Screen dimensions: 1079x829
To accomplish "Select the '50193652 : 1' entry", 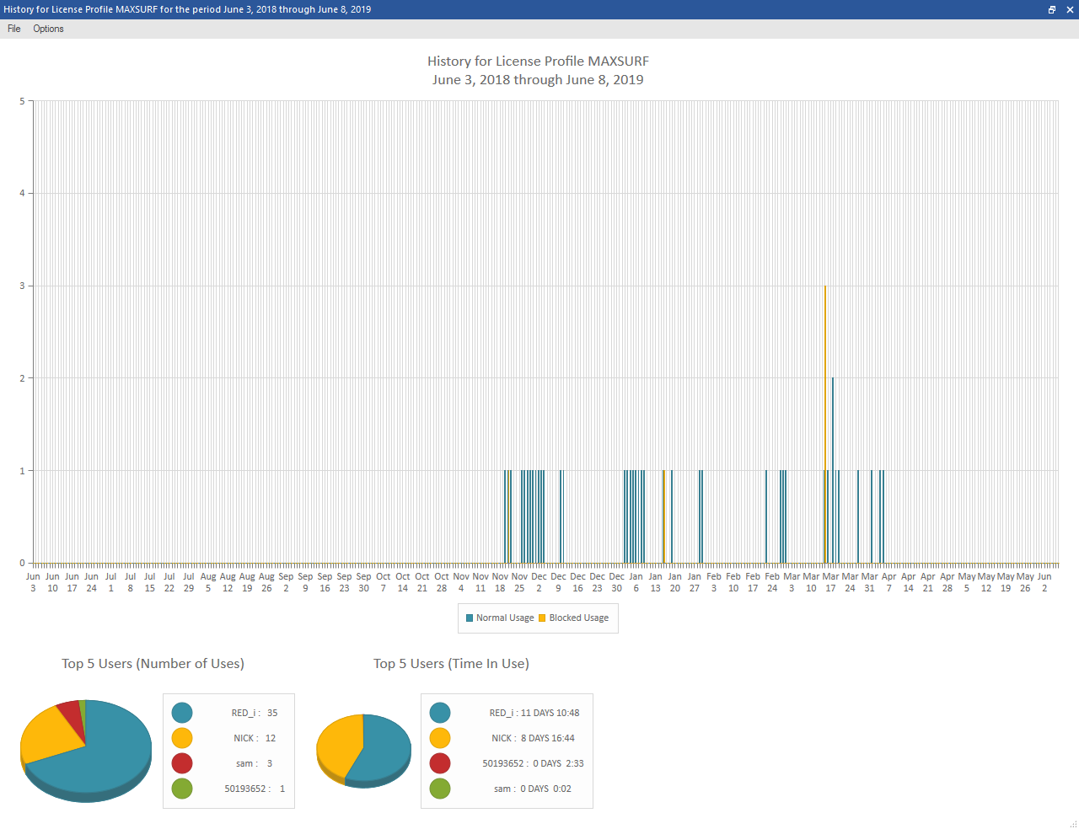I will point(255,789).
